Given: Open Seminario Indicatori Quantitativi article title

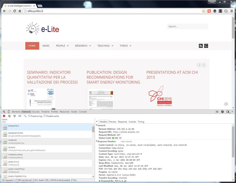Looking at the screenshot, I should click(x=52, y=77).
